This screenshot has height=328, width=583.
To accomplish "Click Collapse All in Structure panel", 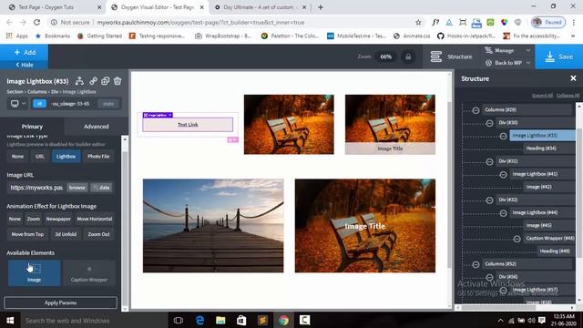I will (568, 96).
